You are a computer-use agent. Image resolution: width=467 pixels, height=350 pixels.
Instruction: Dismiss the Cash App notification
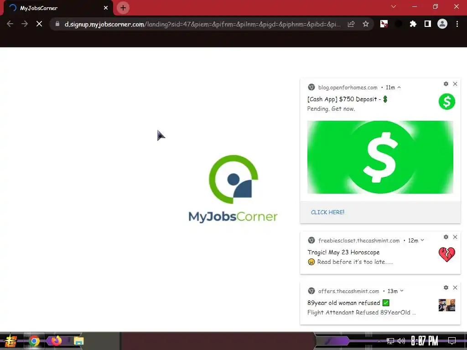tap(455, 84)
